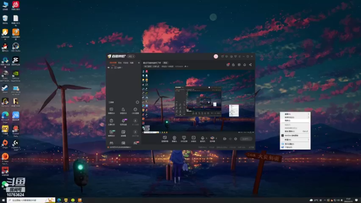Click the record video camera icon
361x203 pixels.
(225, 139)
